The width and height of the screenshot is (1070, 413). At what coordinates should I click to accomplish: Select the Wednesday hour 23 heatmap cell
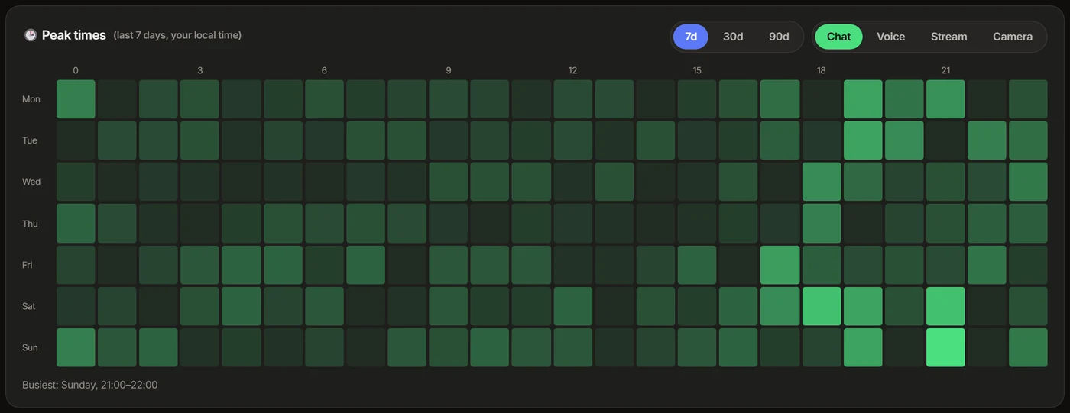pyautogui.click(x=1028, y=182)
